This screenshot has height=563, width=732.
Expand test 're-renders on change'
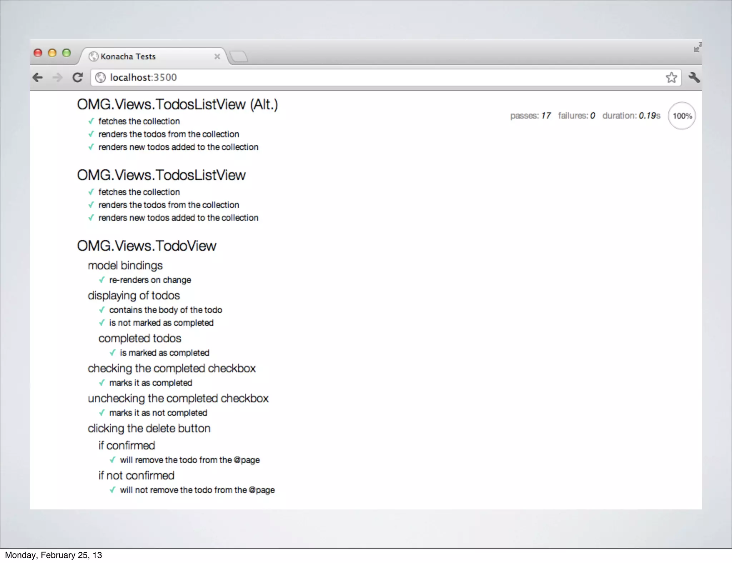[x=150, y=280]
